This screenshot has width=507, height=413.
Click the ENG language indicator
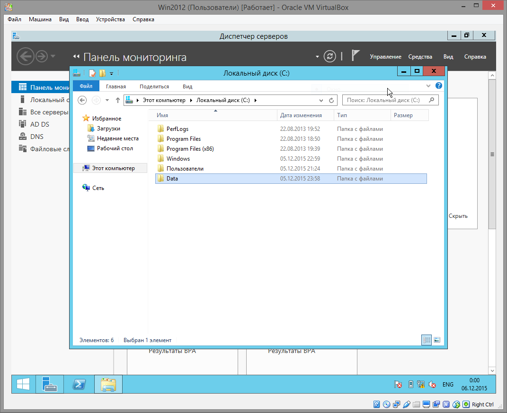coord(448,385)
